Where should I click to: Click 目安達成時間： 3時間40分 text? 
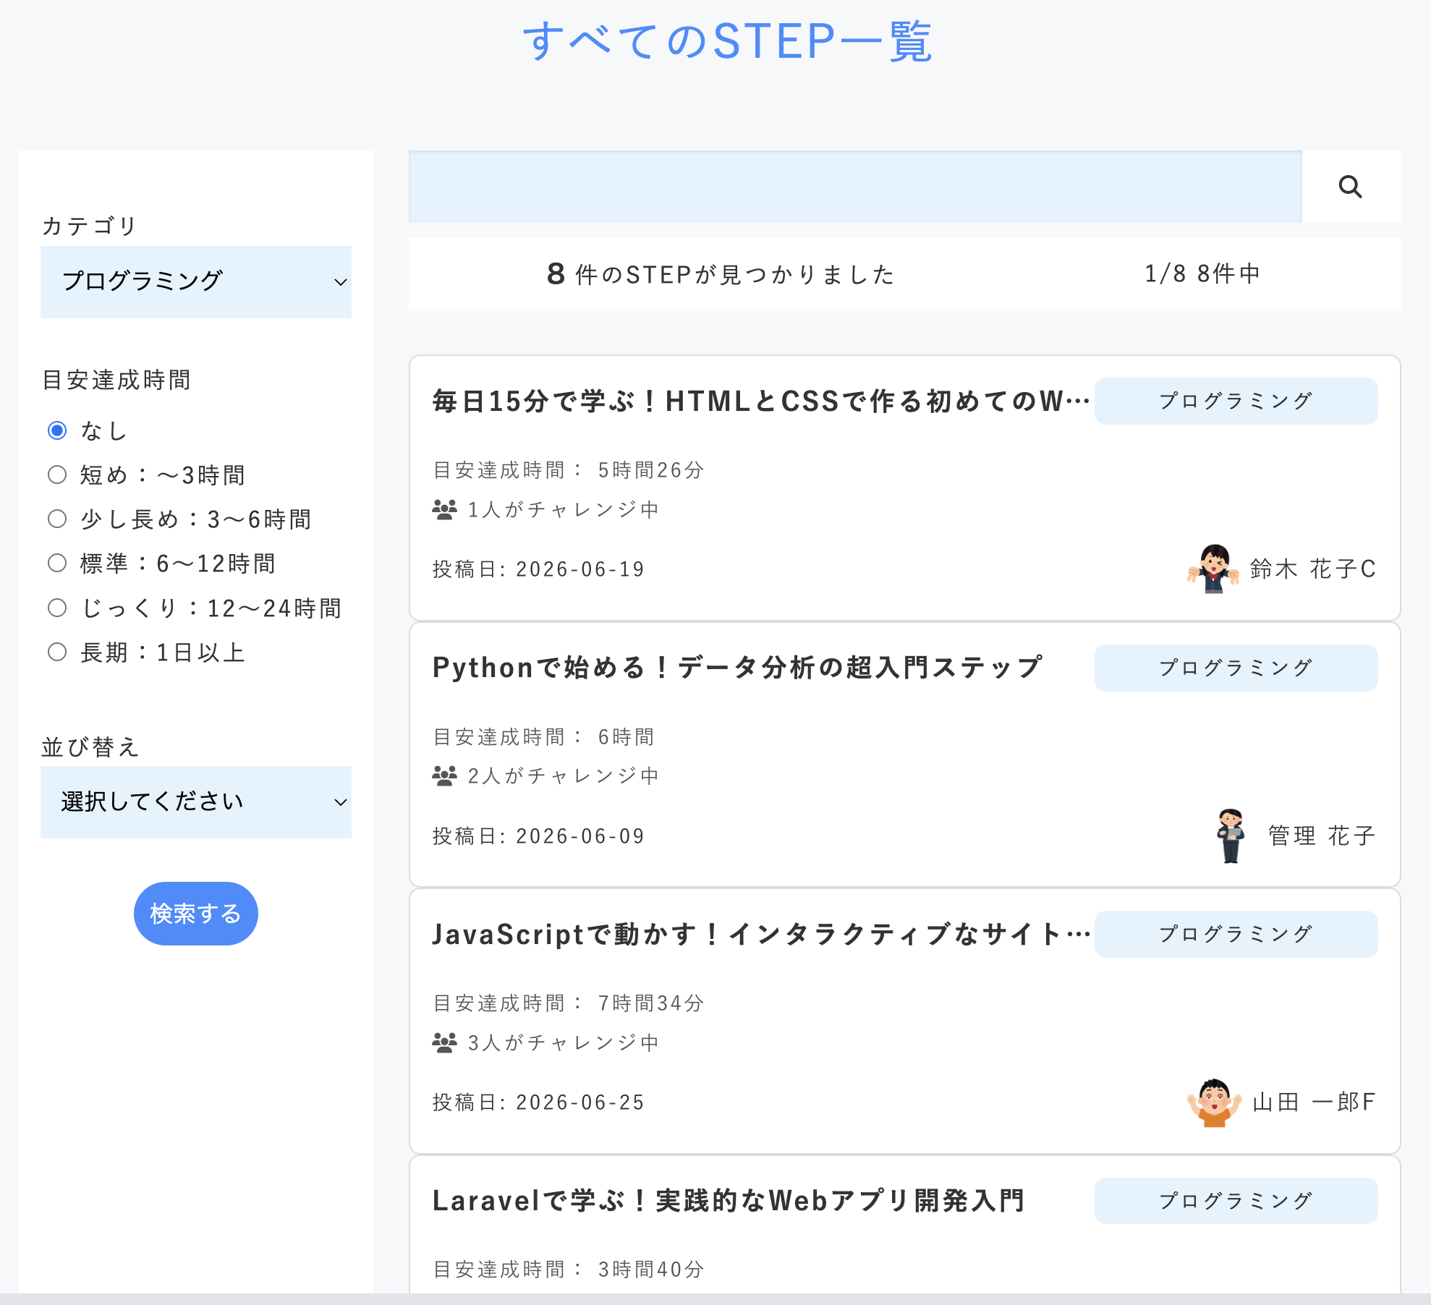click(x=568, y=1270)
